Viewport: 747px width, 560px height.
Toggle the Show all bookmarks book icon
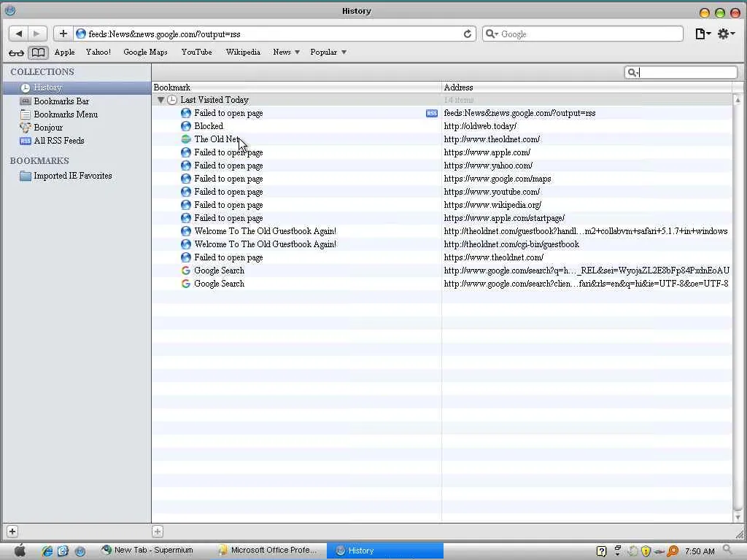[38, 52]
